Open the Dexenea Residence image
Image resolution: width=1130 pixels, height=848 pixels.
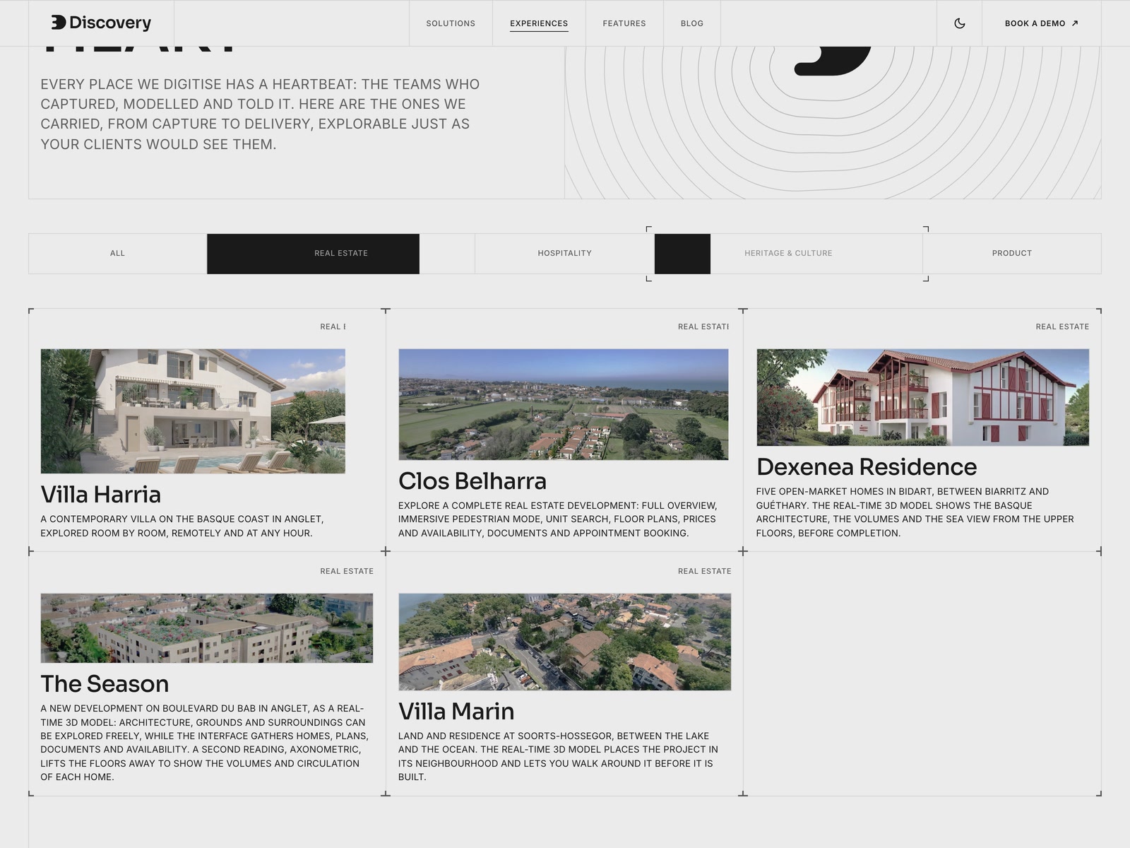tap(922, 397)
